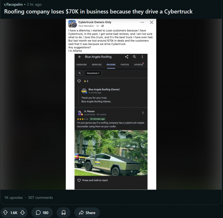Open A. Person review options menu
223x218 pixels.
coord(143,113)
